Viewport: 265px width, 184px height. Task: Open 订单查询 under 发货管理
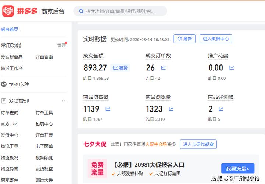(10, 113)
